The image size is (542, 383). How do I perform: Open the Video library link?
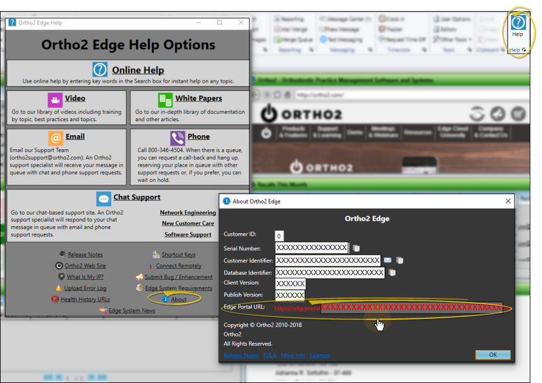[x=75, y=99]
